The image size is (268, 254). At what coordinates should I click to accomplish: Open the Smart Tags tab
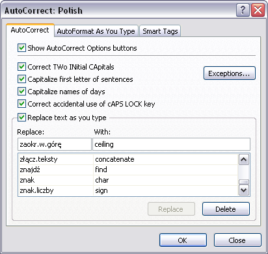pos(160,31)
